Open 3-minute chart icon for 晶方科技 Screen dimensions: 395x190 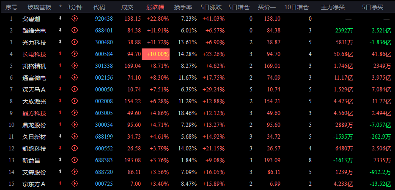point(74,113)
